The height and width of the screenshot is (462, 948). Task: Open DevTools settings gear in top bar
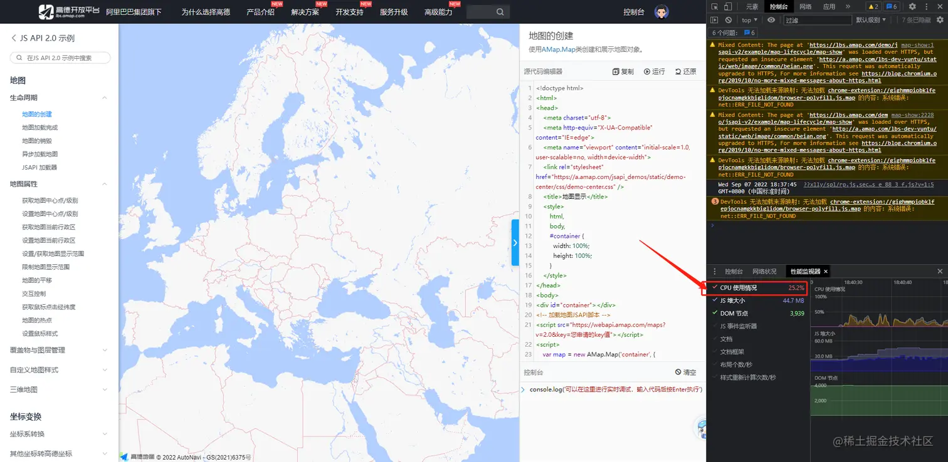[x=912, y=6]
